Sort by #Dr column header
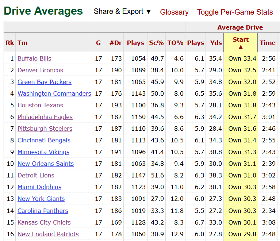This screenshot has width=280, height=241. pos(115,43)
